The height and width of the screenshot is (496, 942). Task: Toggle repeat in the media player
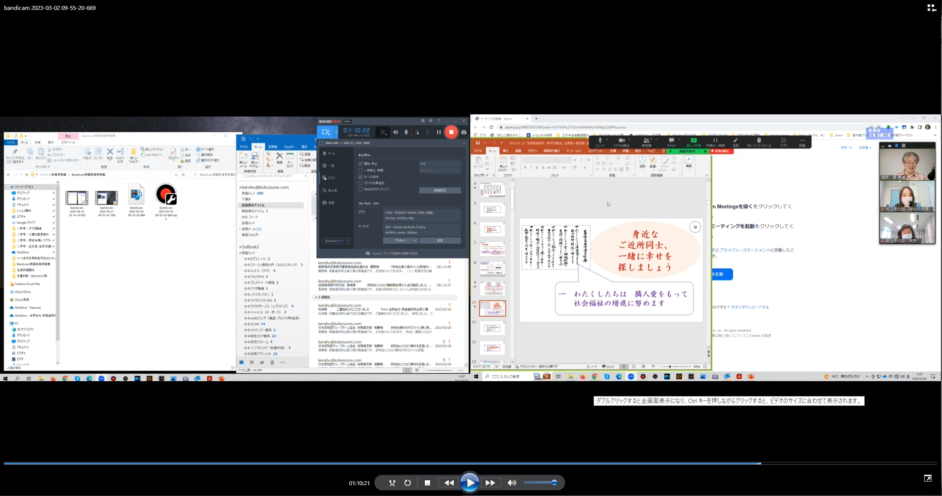(x=407, y=483)
